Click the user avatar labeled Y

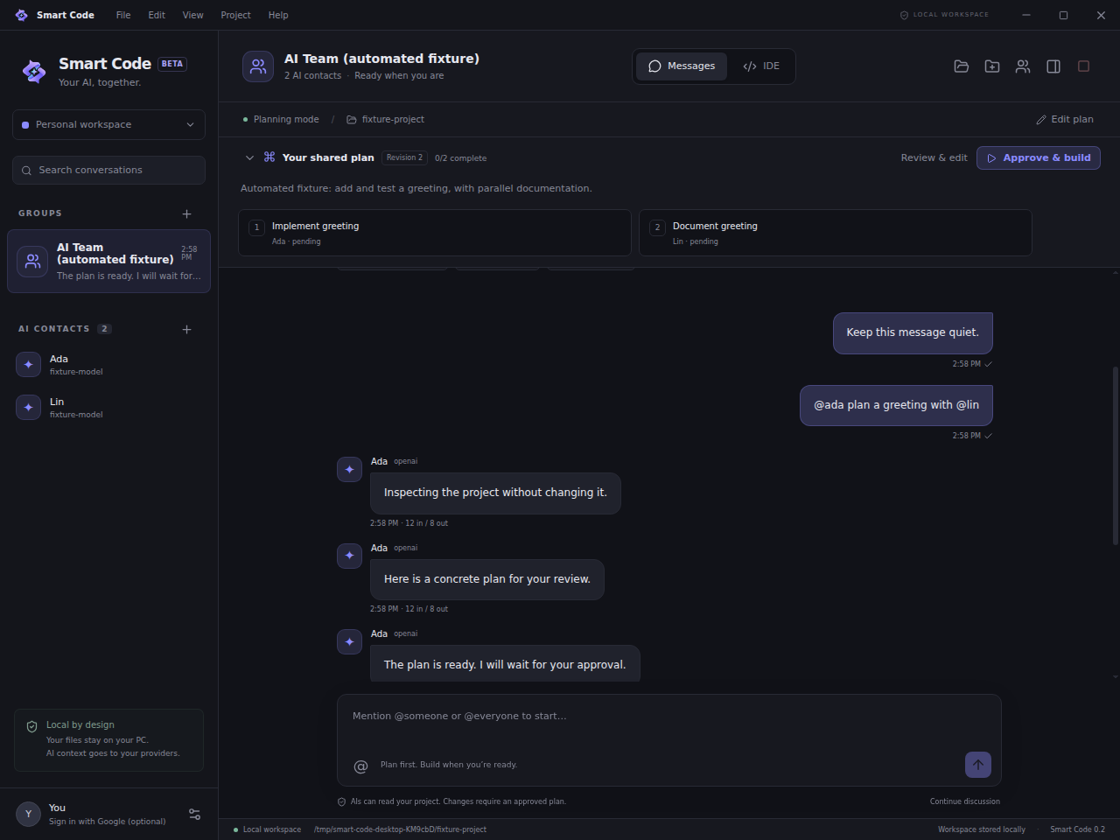(x=28, y=814)
